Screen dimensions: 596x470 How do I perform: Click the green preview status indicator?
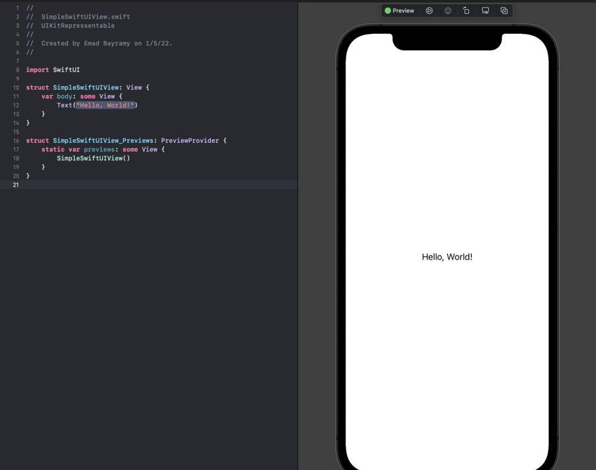tap(387, 10)
